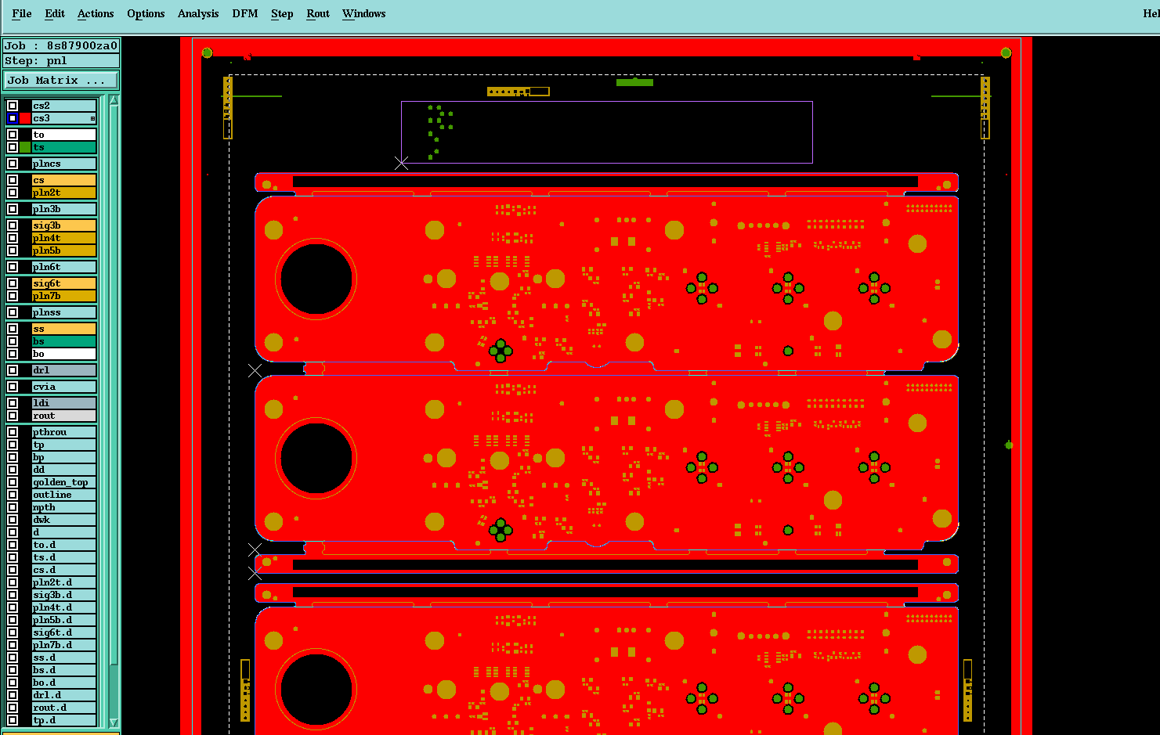Screen dimensions: 1160x735
Task: Toggle the rout layer checkbox
Action: (13, 416)
